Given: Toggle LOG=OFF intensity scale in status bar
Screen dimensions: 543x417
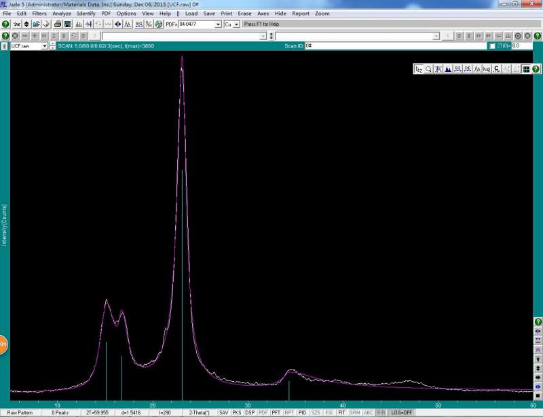Looking at the screenshot, I should click(400, 412).
